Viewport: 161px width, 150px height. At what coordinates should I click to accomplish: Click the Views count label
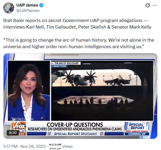(67, 146)
